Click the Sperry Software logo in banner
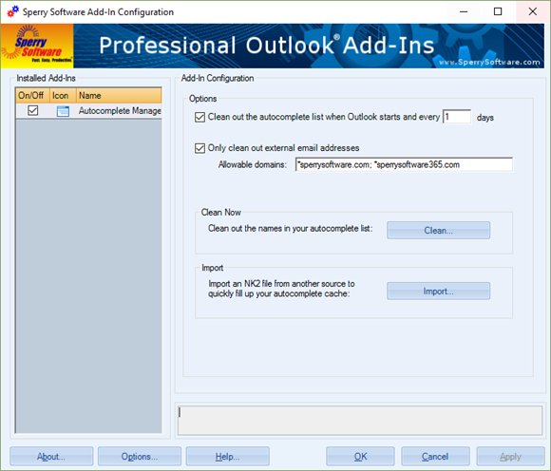 point(37,46)
